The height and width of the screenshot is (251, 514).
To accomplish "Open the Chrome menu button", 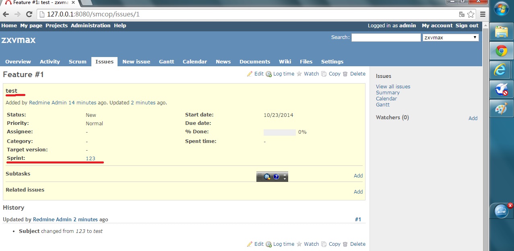I will tap(482, 14).
